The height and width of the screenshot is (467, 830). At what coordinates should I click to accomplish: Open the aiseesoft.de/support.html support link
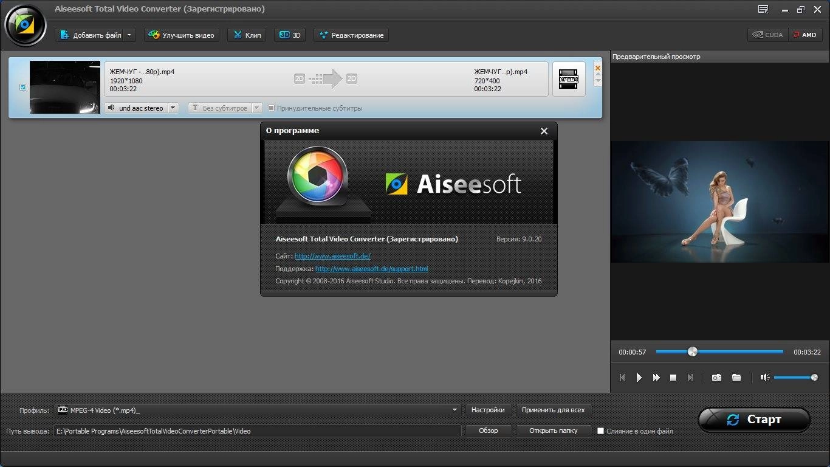tap(372, 269)
